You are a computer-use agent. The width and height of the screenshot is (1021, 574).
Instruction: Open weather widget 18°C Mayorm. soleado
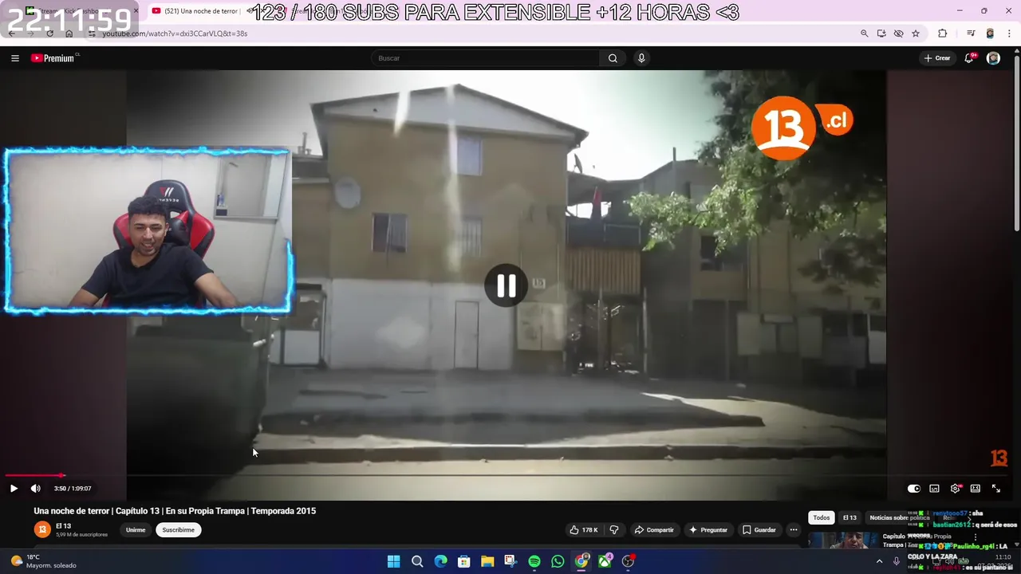click(44, 561)
